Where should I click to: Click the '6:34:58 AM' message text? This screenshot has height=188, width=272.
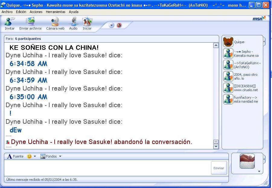pos(28,64)
